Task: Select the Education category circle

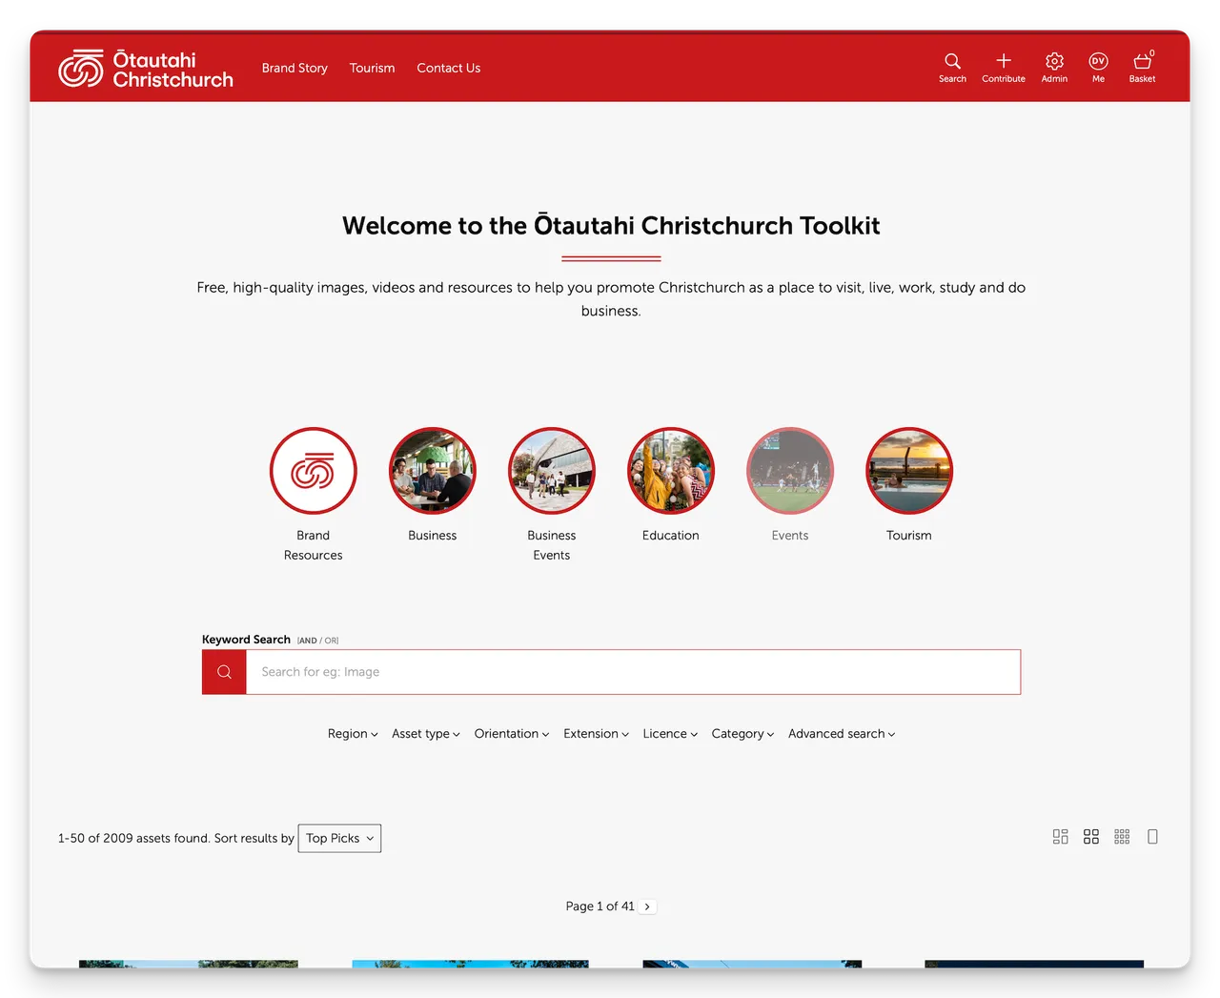Action: [671, 471]
